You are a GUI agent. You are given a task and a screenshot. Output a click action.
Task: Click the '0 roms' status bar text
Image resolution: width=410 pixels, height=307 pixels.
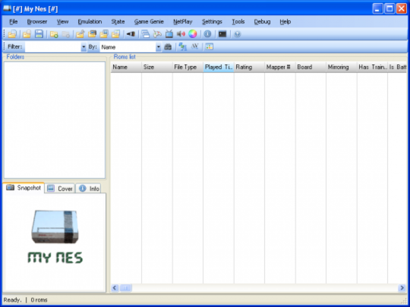(x=39, y=300)
